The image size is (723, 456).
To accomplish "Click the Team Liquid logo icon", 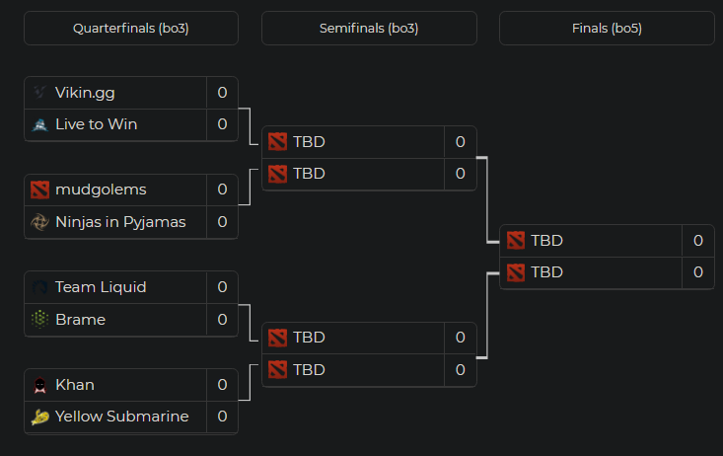I will click(x=39, y=287).
